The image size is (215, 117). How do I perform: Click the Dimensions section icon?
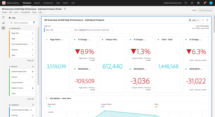(10, 29)
